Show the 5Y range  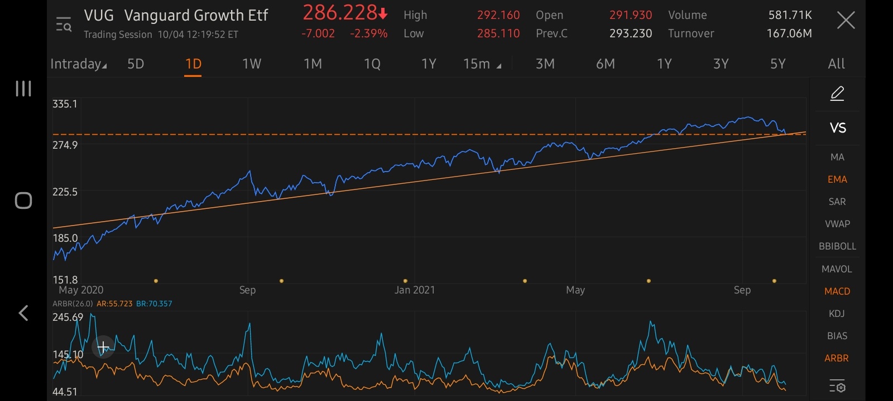pyautogui.click(x=778, y=64)
